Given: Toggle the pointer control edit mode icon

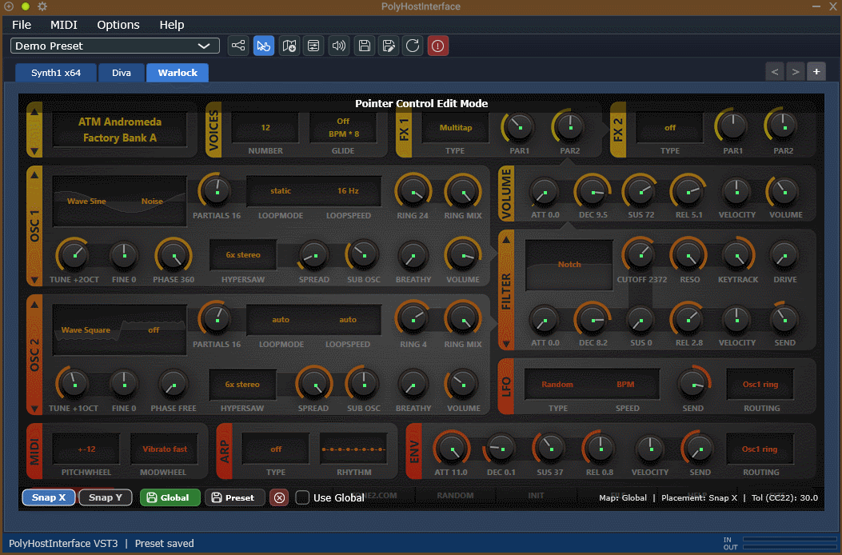Looking at the screenshot, I should tap(264, 46).
